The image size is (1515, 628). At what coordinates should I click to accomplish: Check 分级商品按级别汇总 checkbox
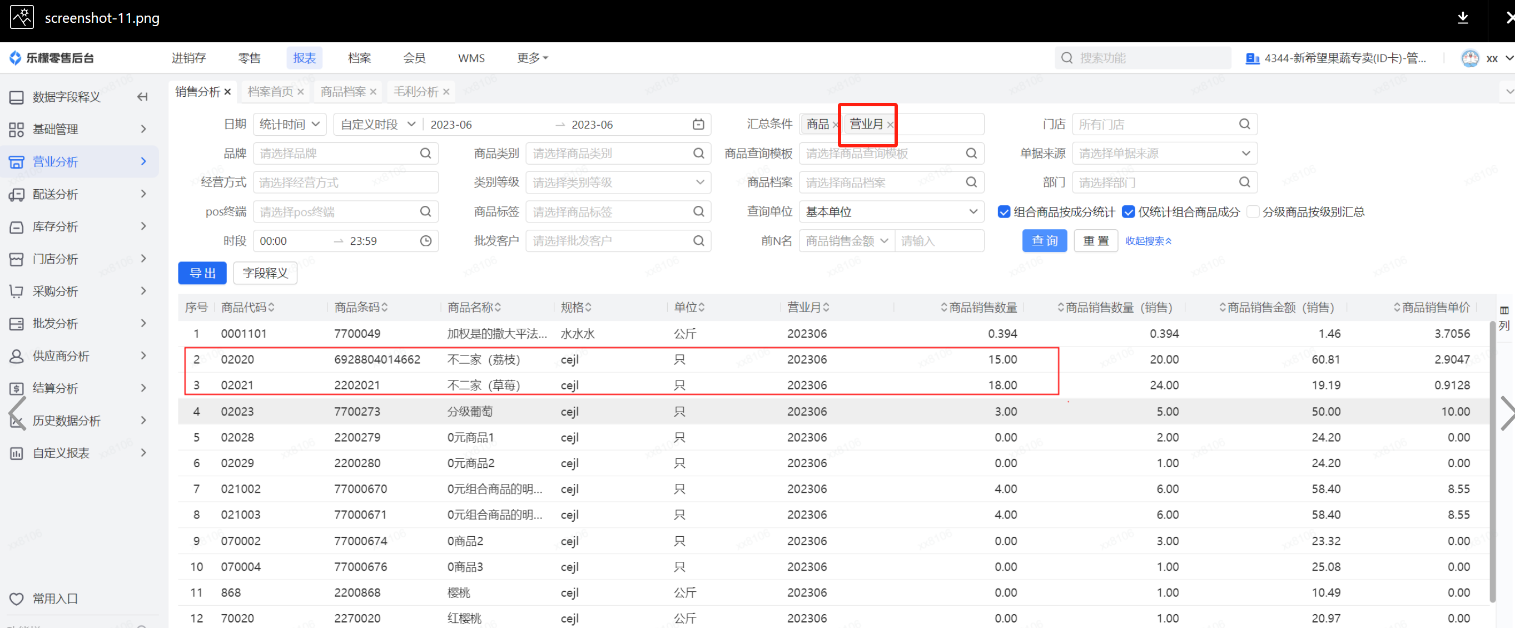pyautogui.click(x=1253, y=212)
